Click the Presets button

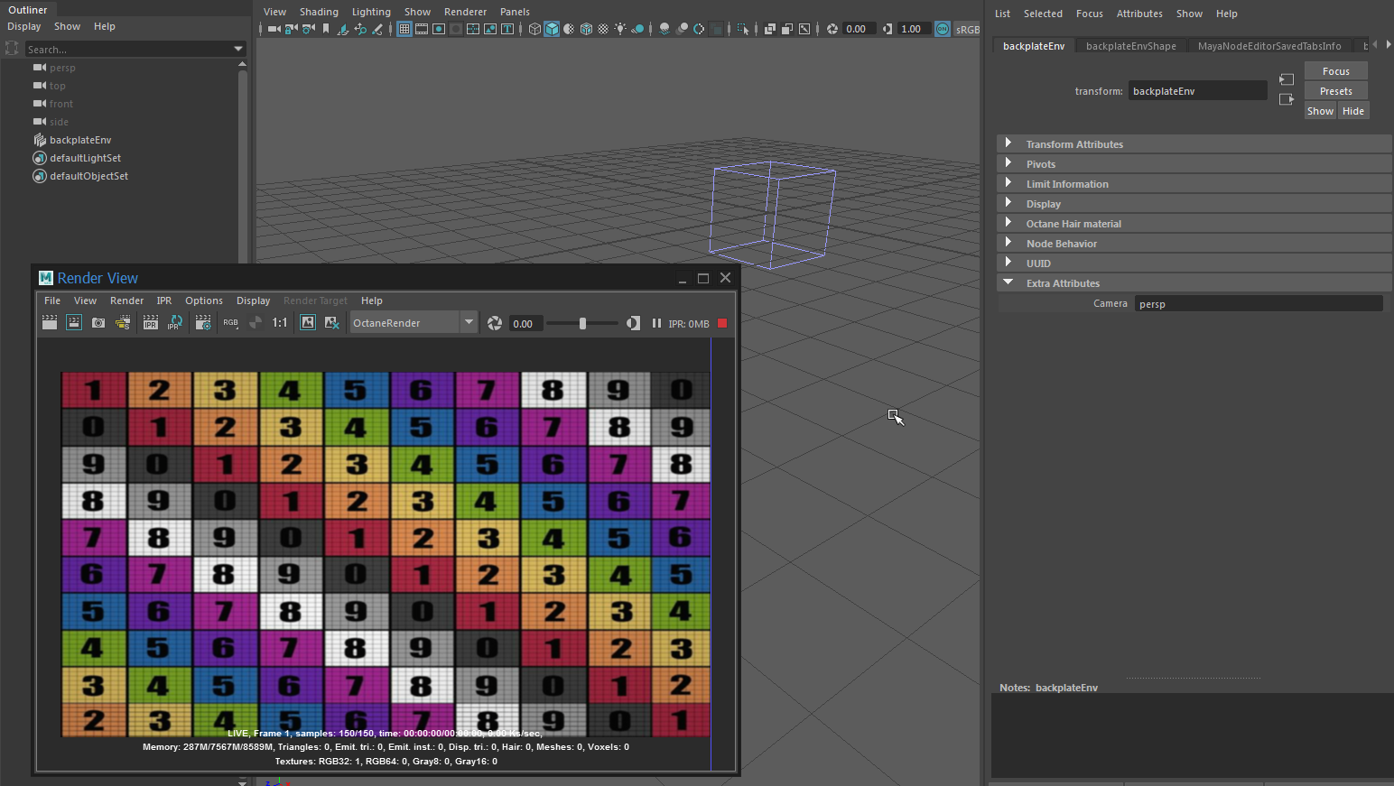[x=1335, y=91]
